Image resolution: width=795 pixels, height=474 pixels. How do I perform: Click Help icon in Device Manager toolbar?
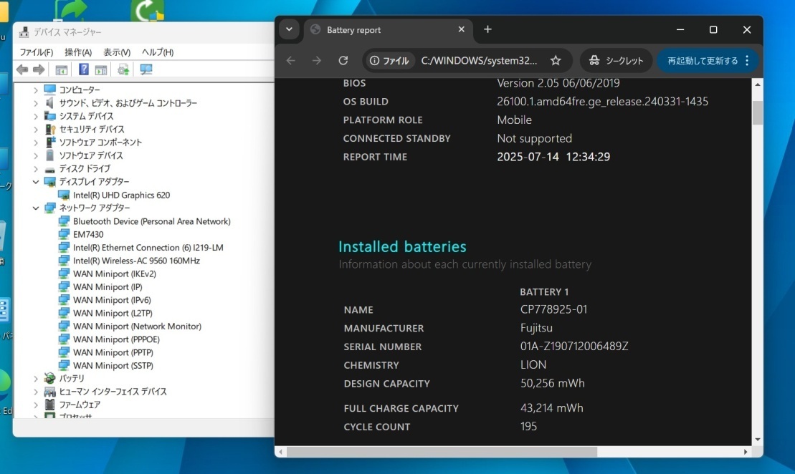(x=84, y=69)
